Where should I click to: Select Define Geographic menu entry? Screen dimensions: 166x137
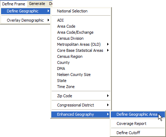(26, 11)
